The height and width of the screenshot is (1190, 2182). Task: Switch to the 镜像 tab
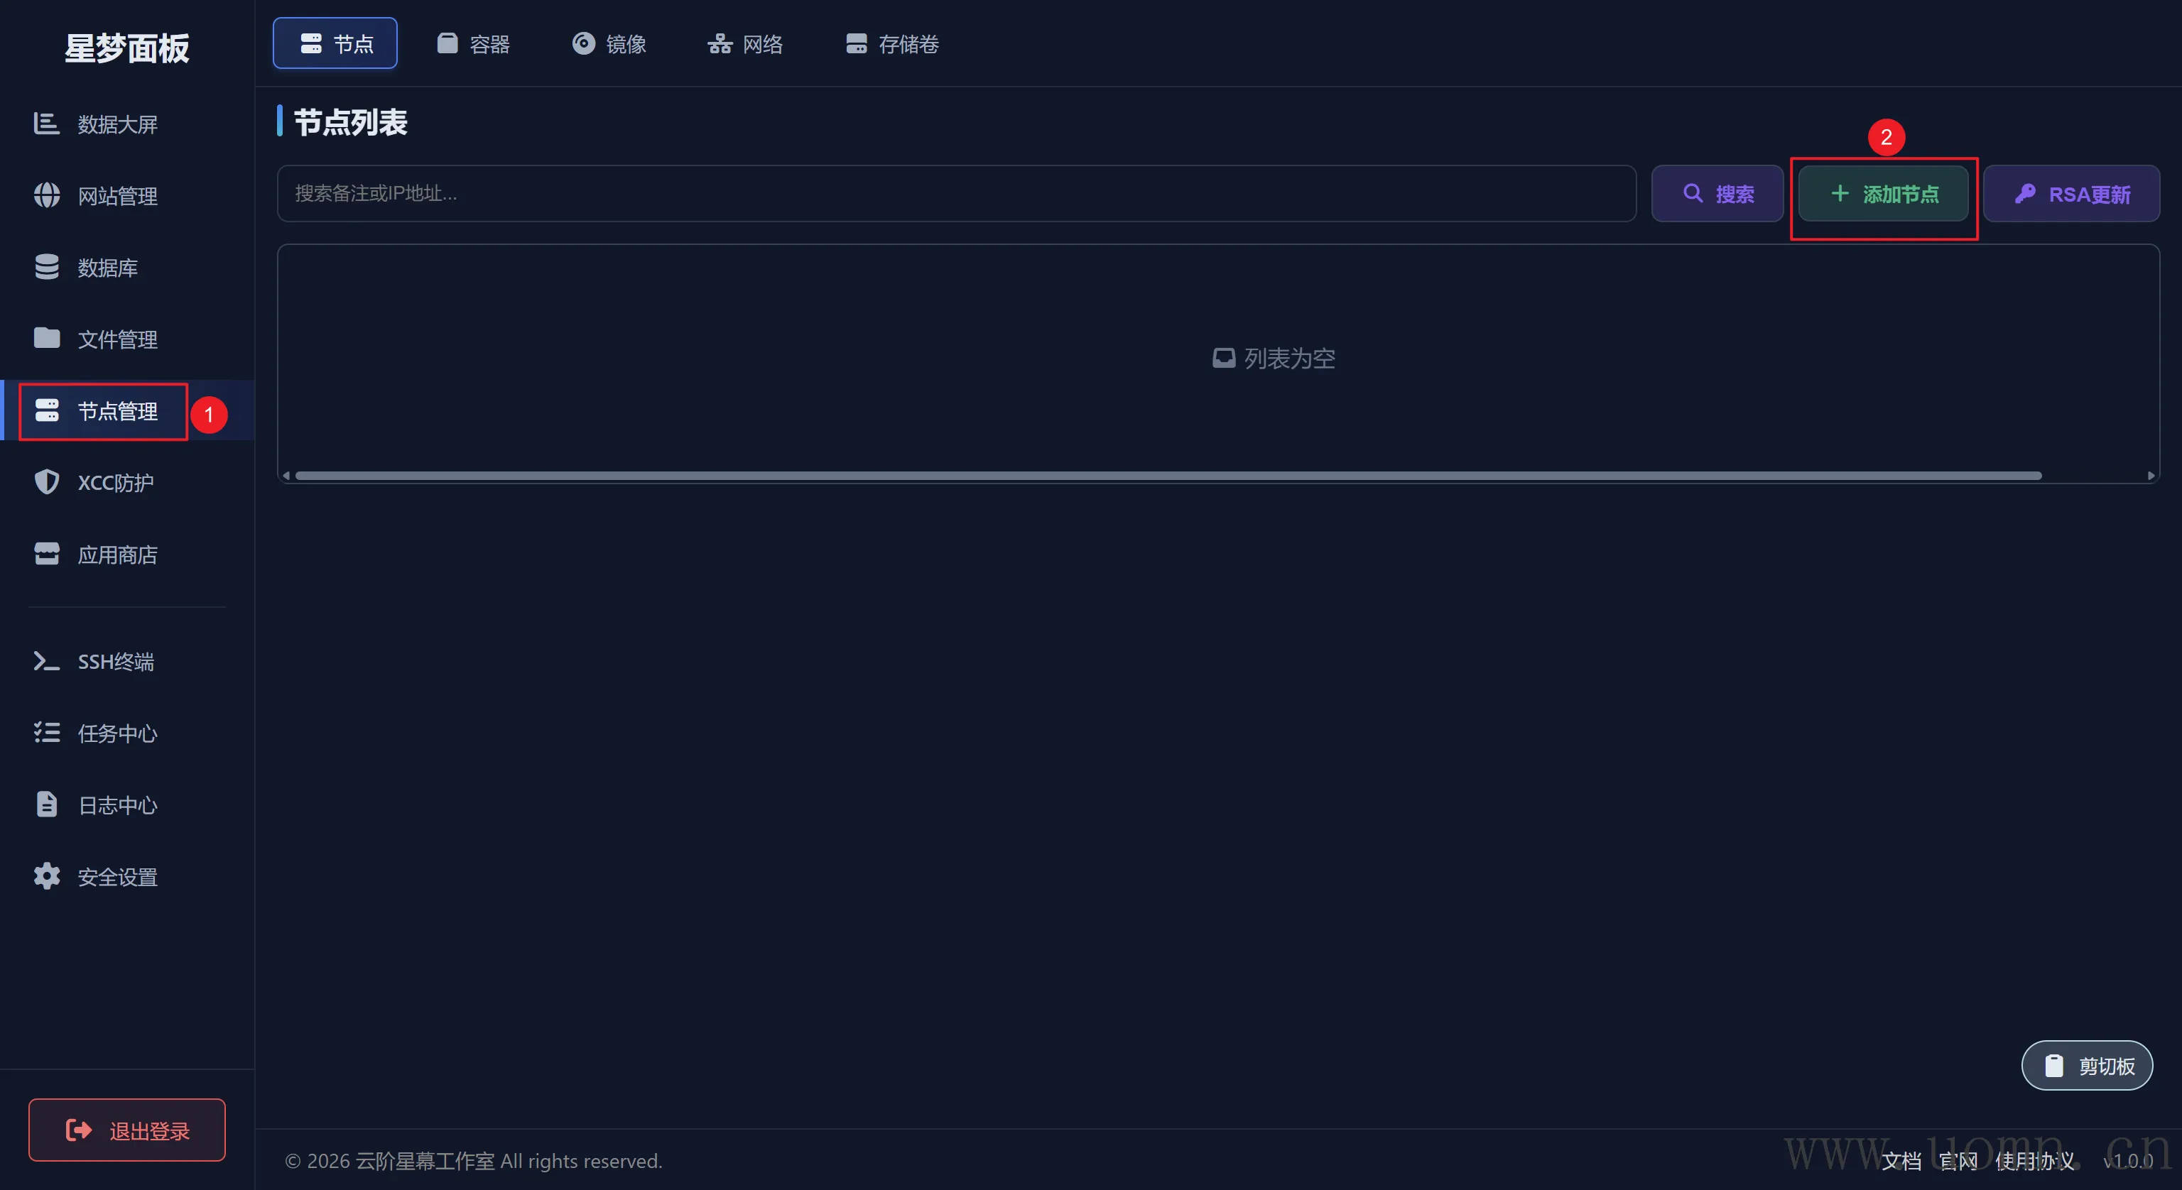pos(609,44)
